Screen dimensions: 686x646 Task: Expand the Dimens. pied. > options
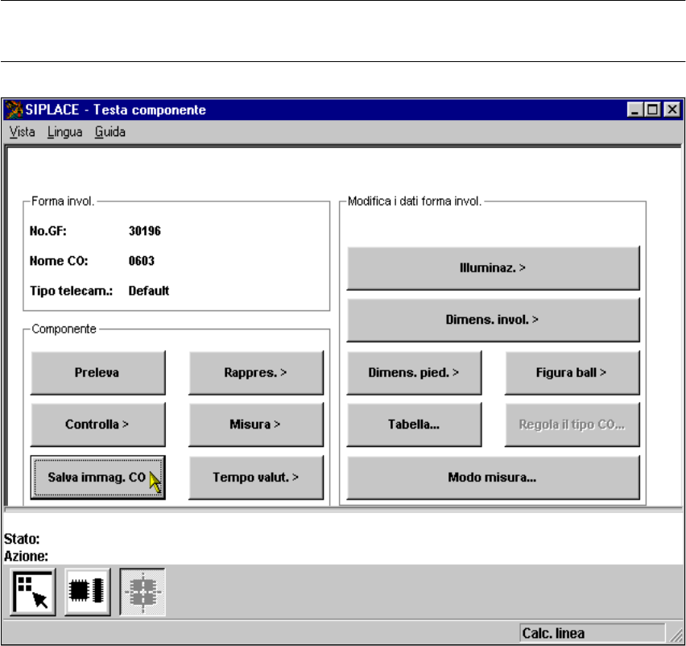(414, 372)
